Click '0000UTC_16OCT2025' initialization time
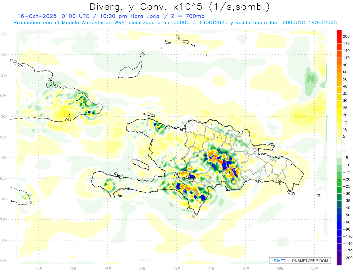This screenshot has width=353, height=272. 200,23
